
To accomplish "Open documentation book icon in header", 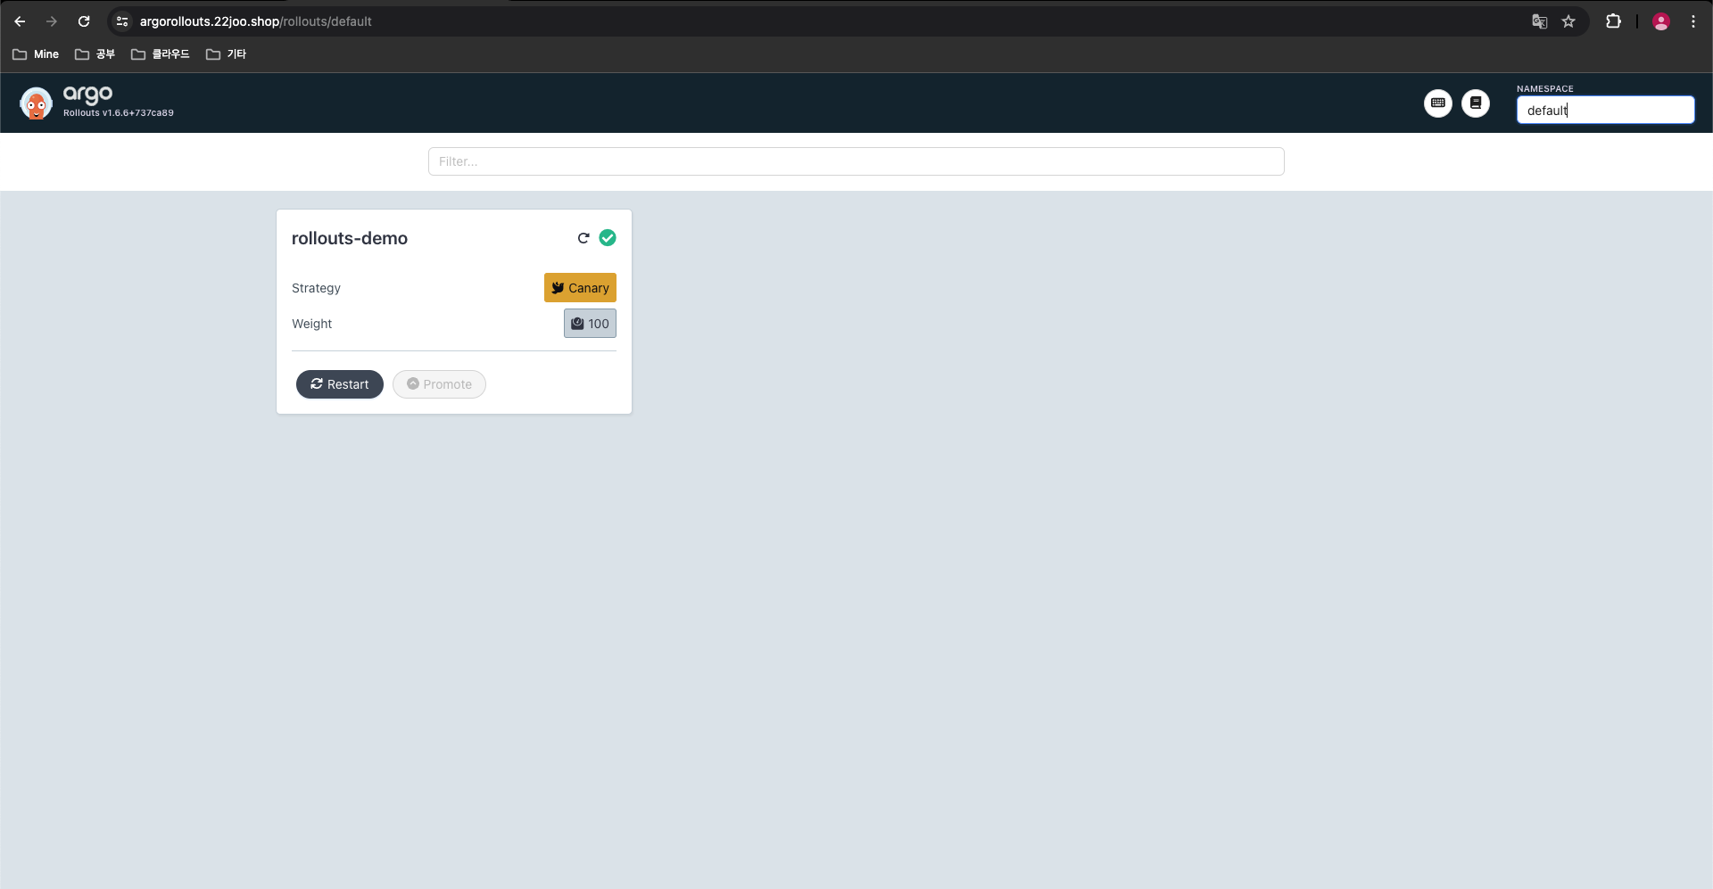I will [x=1475, y=103].
